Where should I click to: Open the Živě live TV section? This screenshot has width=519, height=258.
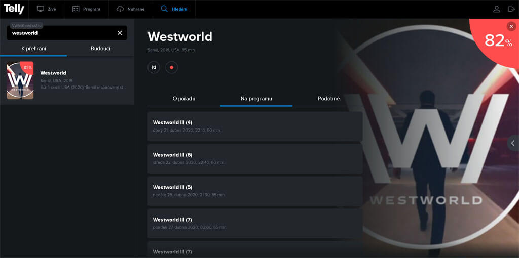46,9
